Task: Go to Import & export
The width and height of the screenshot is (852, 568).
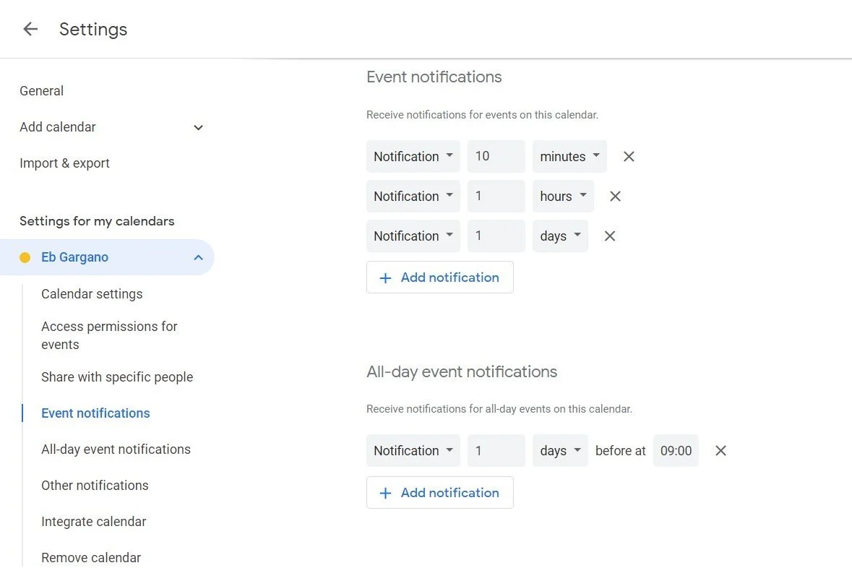Action: [64, 163]
